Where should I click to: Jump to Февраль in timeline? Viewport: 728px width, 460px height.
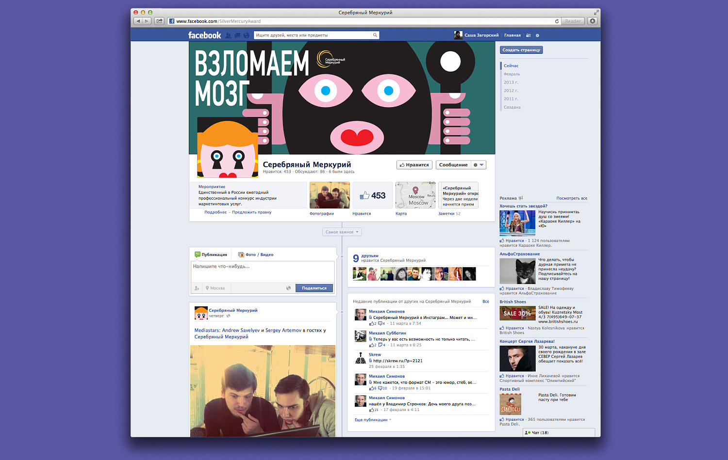[x=512, y=74]
